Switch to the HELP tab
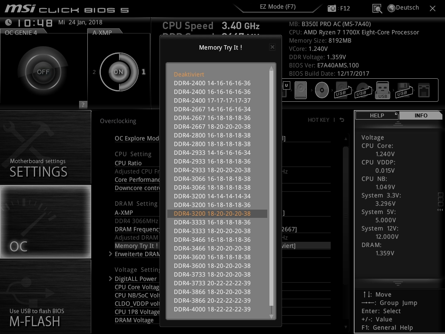 pyautogui.click(x=377, y=116)
